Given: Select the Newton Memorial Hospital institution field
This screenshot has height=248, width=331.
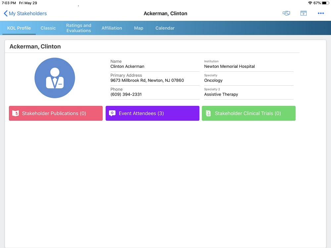Looking at the screenshot, I should [x=229, y=66].
